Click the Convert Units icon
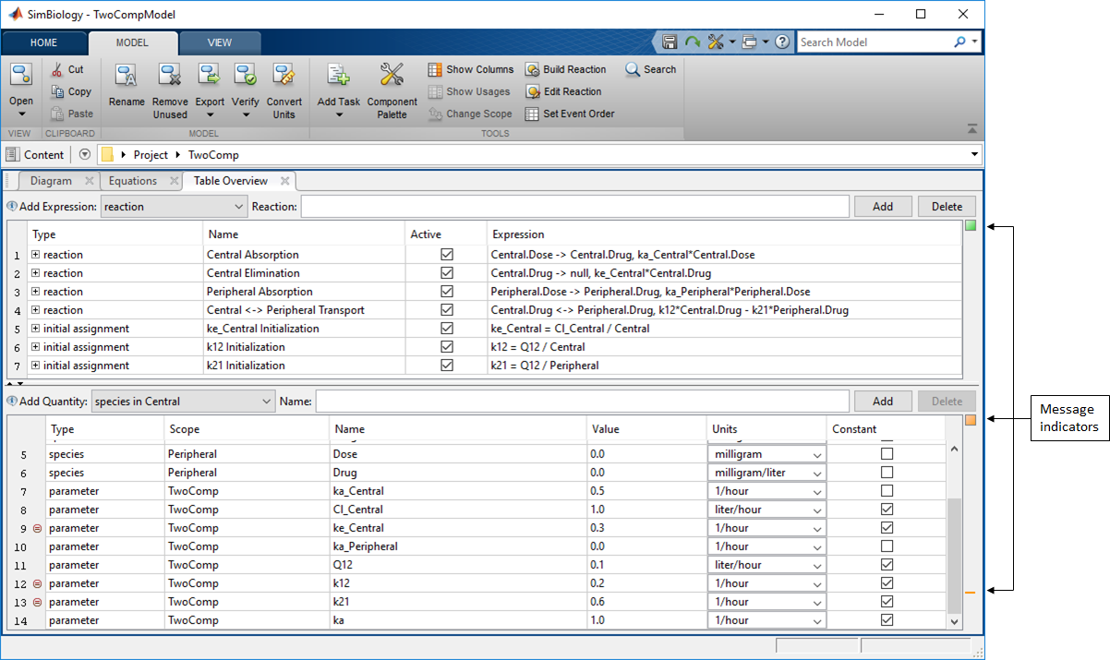The width and height of the screenshot is (1110, 660). [284, 77]
